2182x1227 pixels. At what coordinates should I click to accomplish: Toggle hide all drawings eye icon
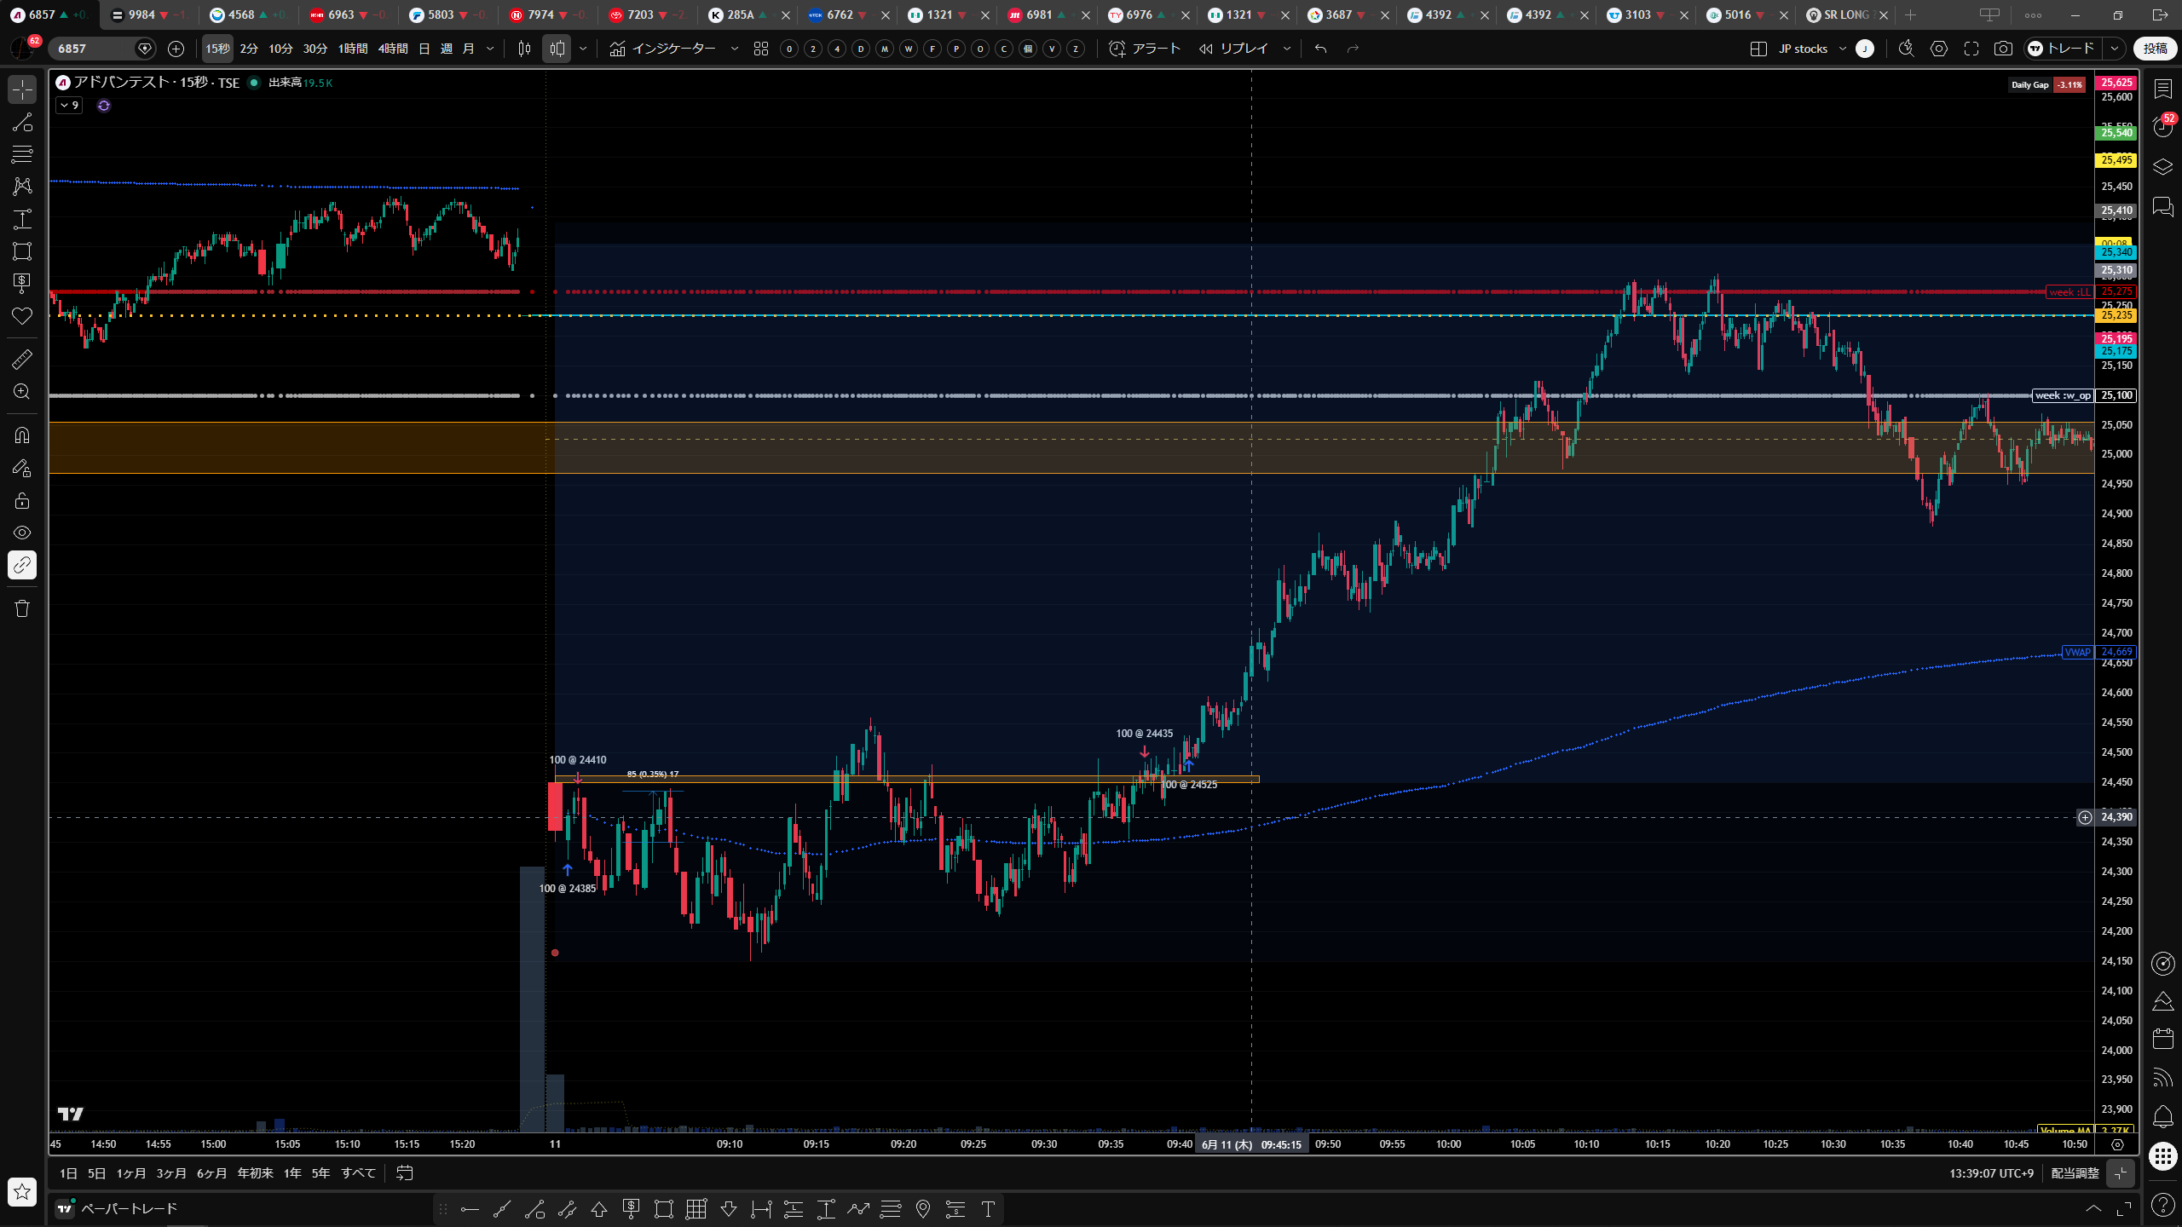point(22,533)
